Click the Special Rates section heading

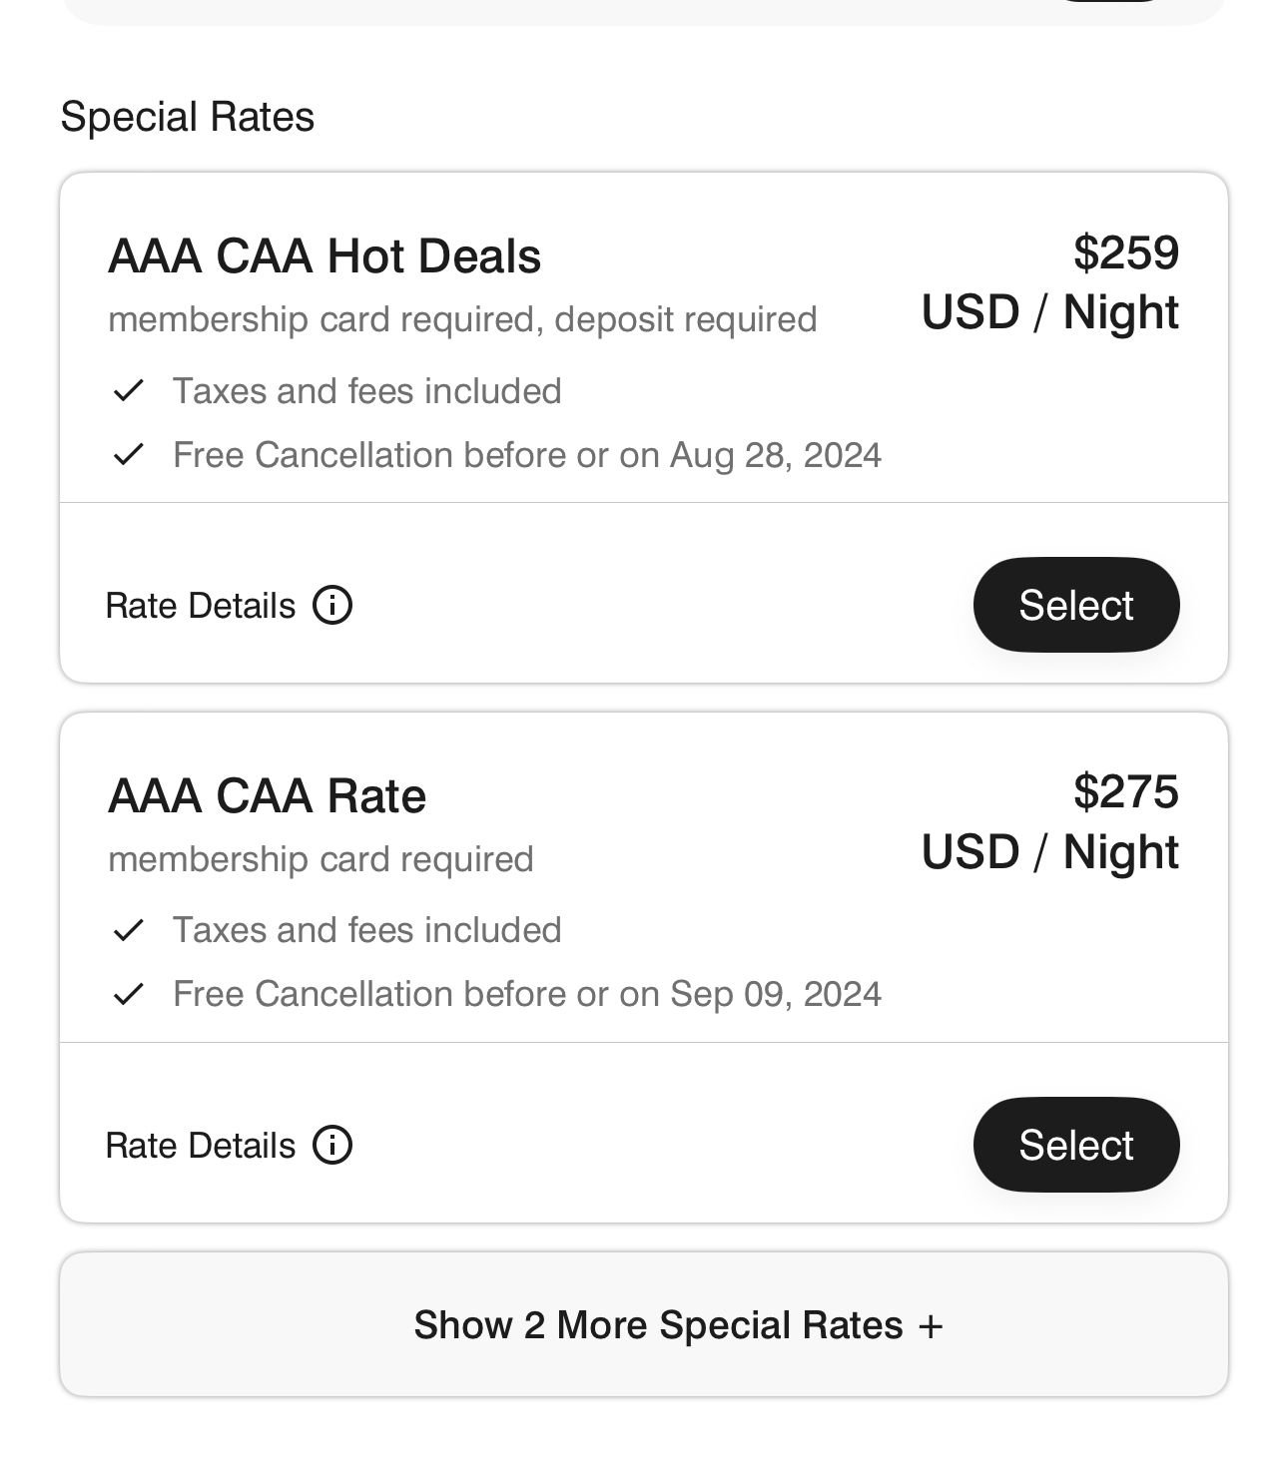[188, 117]
